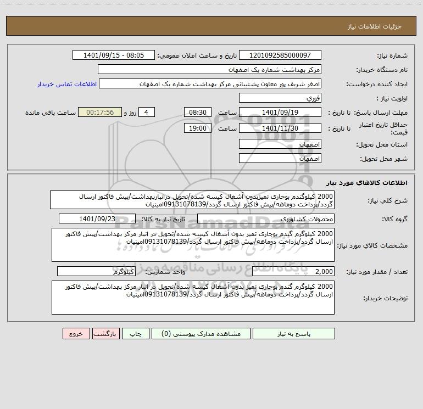The height and width of the screenshot is (409, 423).
Task: Click the 'استان محل تحویل:' label
Action: click(x=382, y=144)
